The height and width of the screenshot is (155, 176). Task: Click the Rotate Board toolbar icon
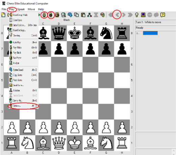point(70,15)
